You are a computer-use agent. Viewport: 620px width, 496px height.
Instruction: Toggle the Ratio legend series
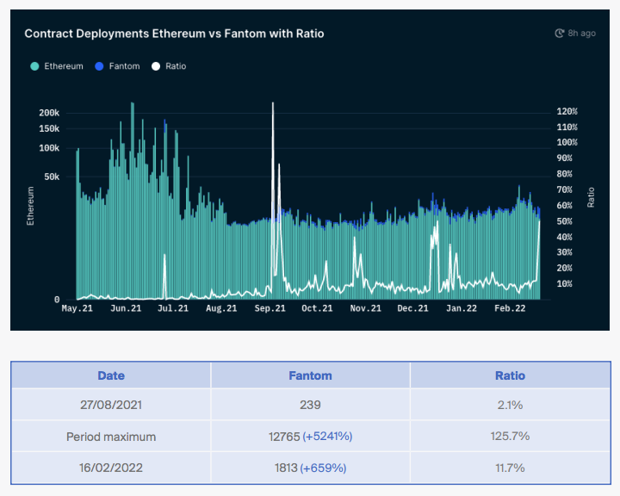[x=175, y=66]
